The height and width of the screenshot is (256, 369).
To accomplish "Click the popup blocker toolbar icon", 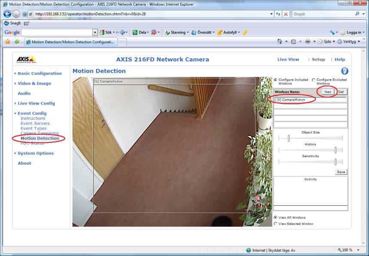I will (154, 33).
